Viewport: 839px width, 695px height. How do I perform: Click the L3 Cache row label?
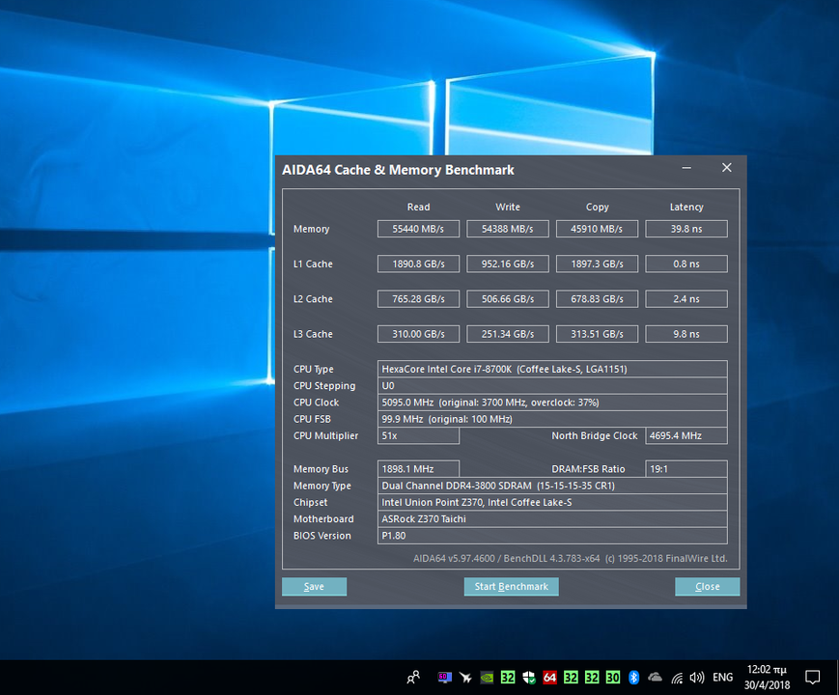313,334
